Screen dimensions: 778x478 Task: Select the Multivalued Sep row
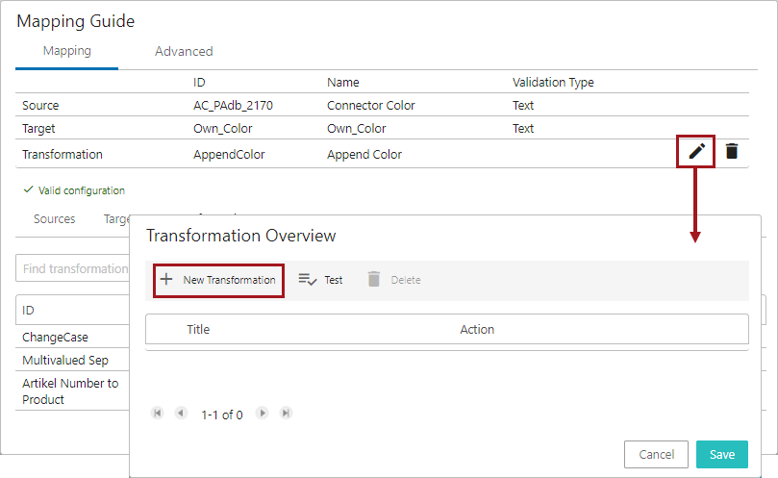[65, 360]
